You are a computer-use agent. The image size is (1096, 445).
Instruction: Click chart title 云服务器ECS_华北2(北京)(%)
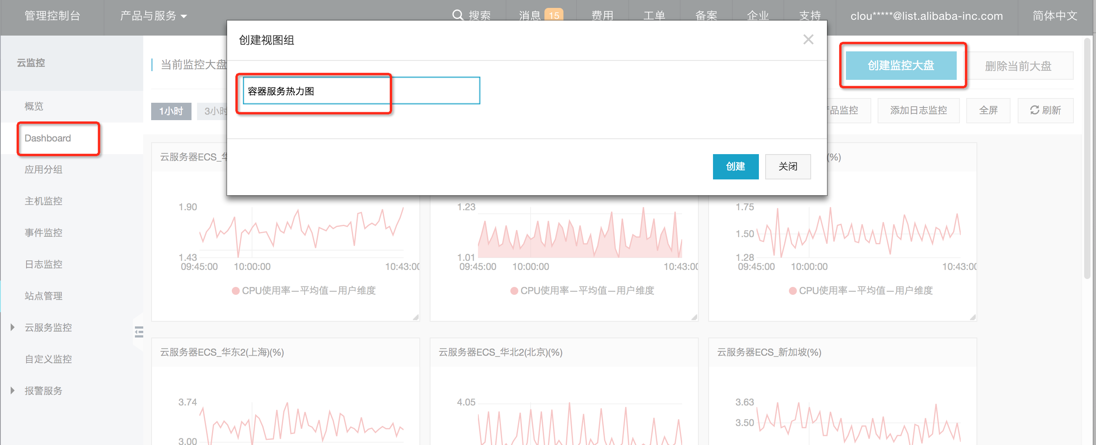pos(501,353)
